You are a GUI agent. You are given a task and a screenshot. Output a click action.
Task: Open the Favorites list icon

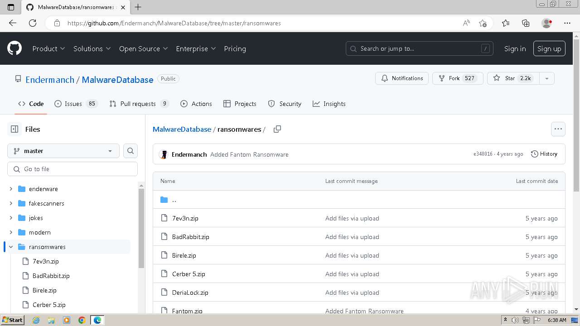[506, 23]
